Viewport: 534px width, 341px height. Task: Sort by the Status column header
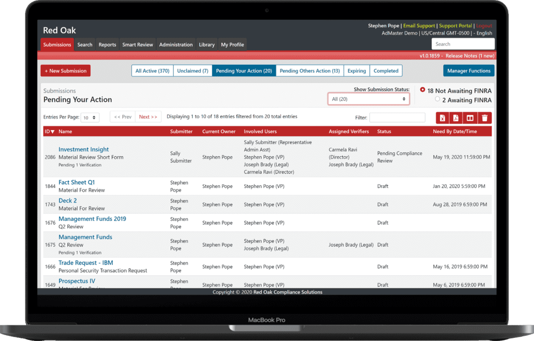(384, 132)
